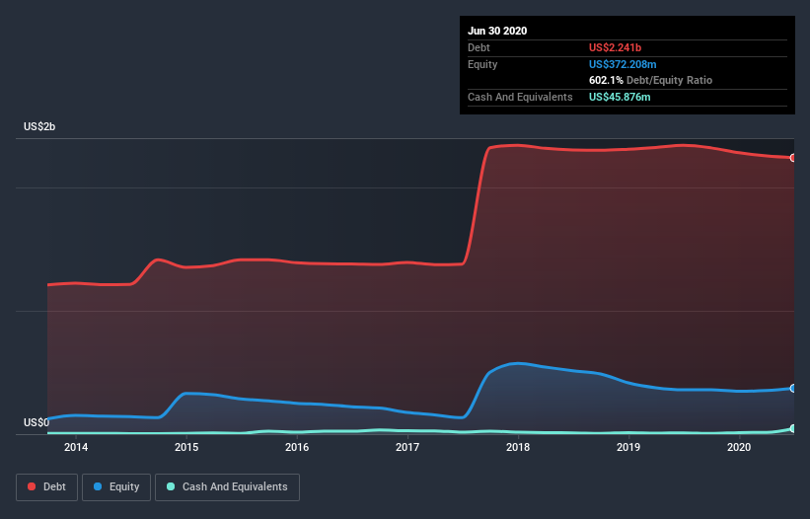Click the 602.1% Debt/Equity Ratio text
Screen dimensions: 810x519
point(651,81)
